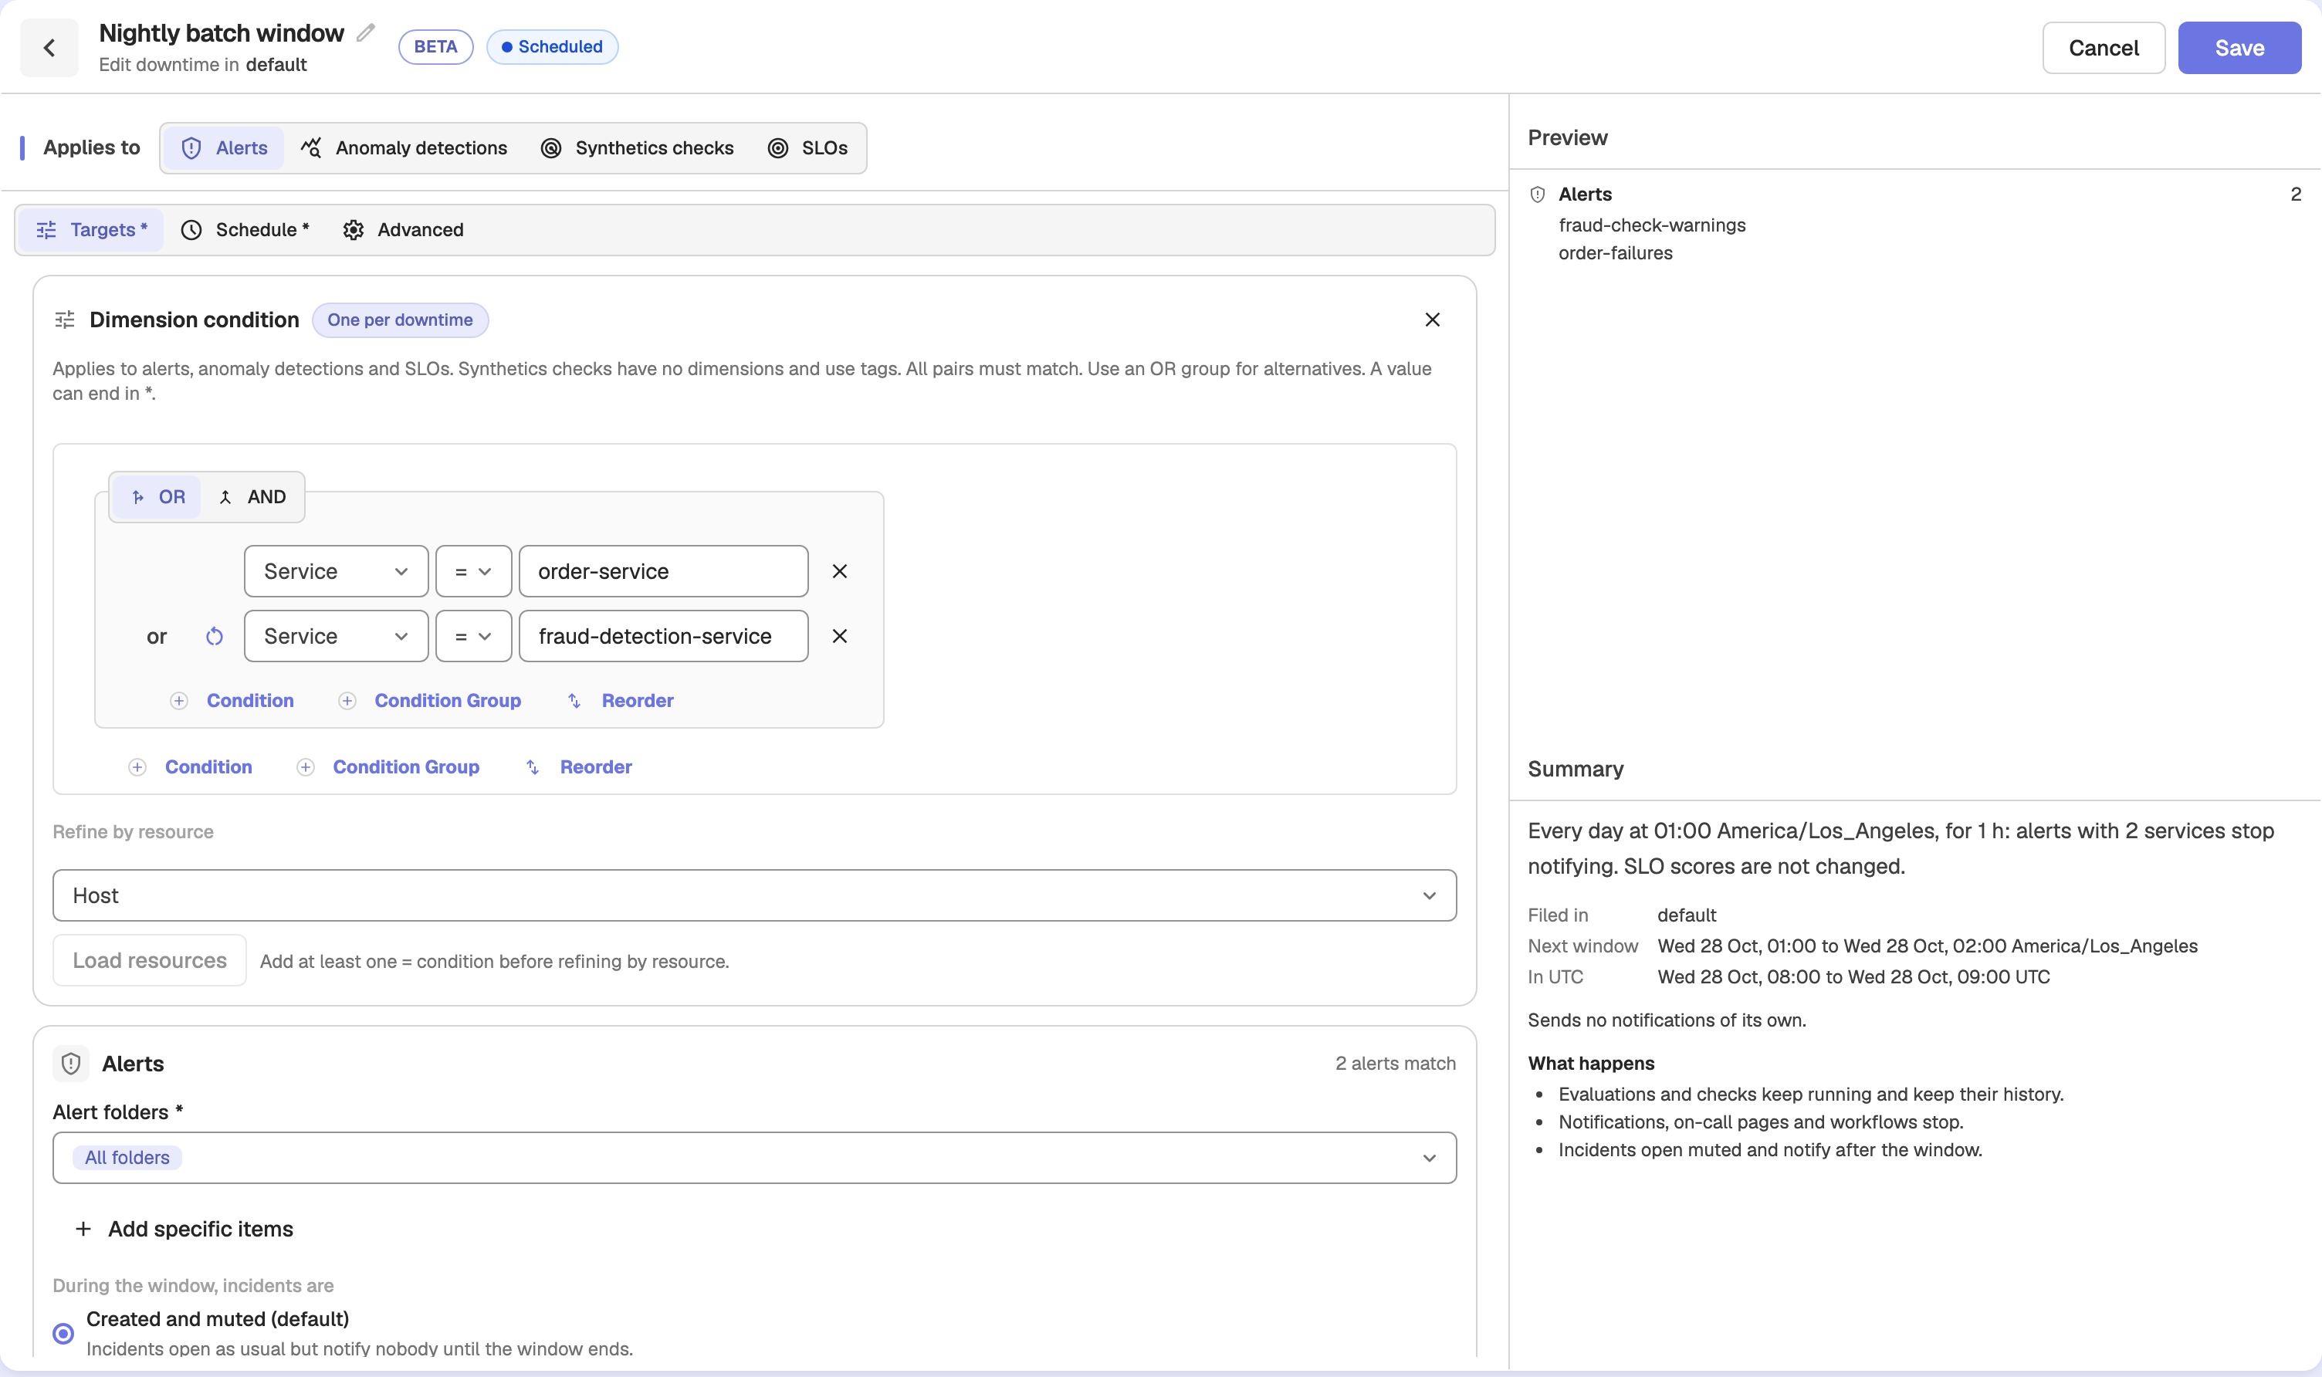Switch the group operator to AND
2322x1377 pixels.
(x=252, y=497)
